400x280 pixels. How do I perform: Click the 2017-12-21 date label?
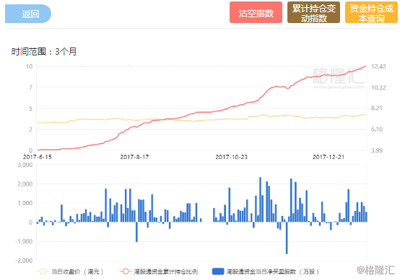click(329, 157)
